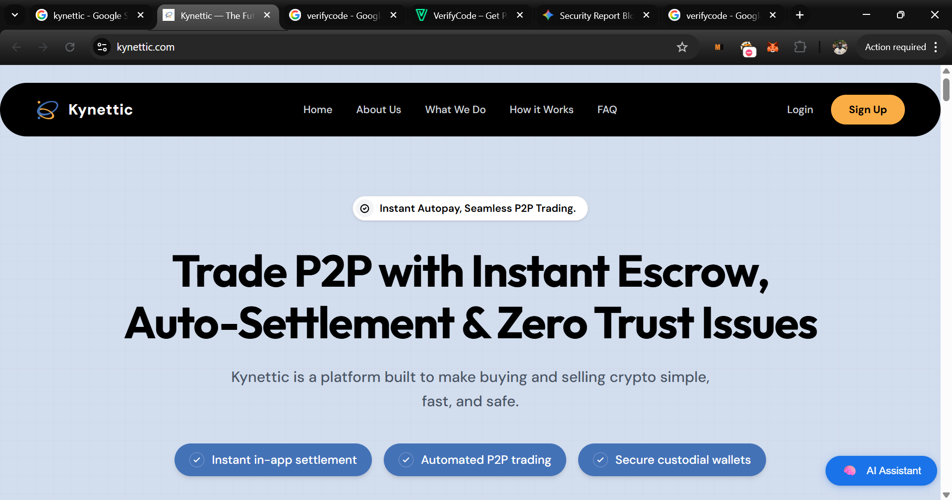Screen dimensions: 952x500
Task: Open the tab search dropdown arrow
Action: (14, 15)
